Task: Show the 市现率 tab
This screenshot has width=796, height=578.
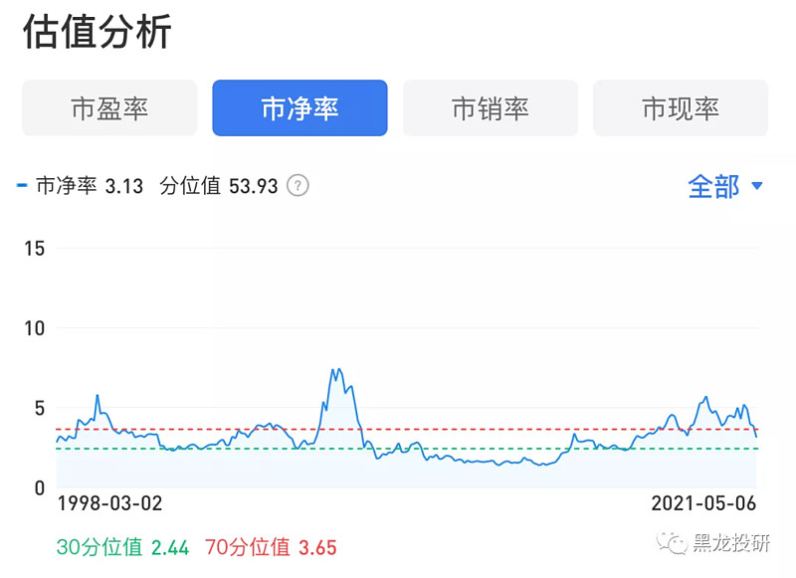Action: coord(681,108)
